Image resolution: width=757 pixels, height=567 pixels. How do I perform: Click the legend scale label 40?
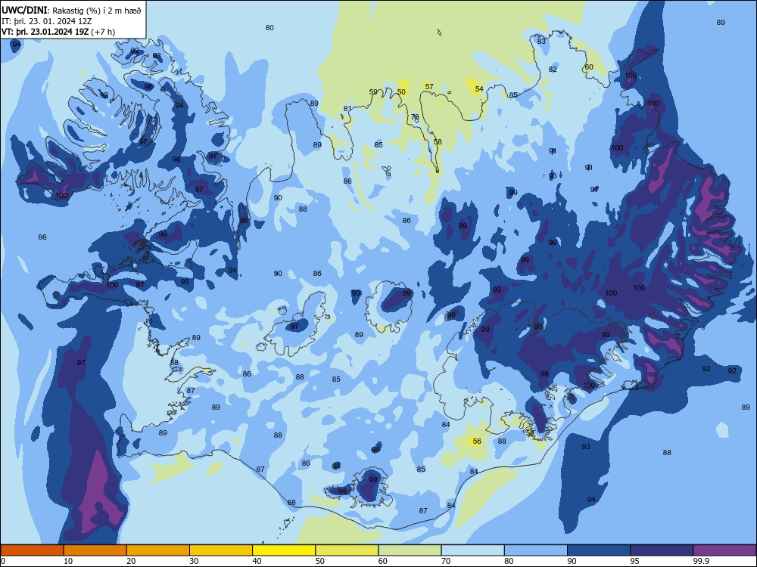point(257,561)
